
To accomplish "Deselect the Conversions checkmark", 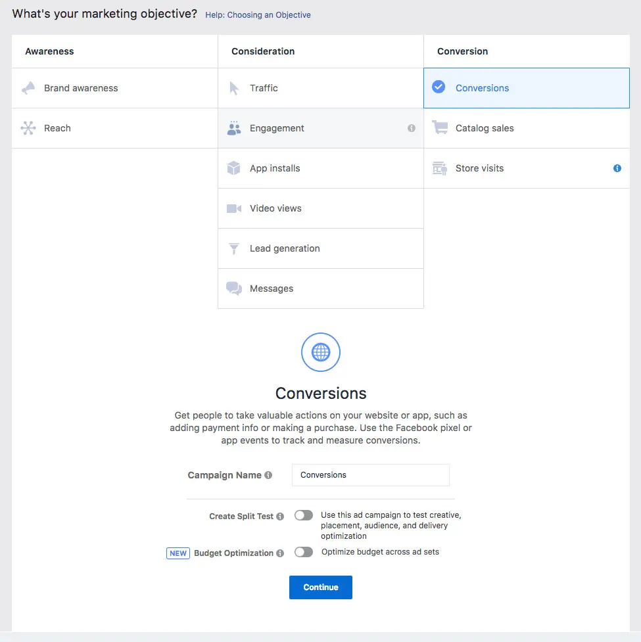I will coord(438,85).
